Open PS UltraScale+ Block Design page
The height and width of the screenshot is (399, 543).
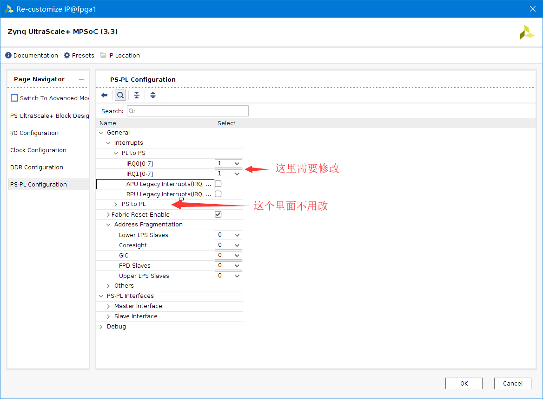click(50, 116)
